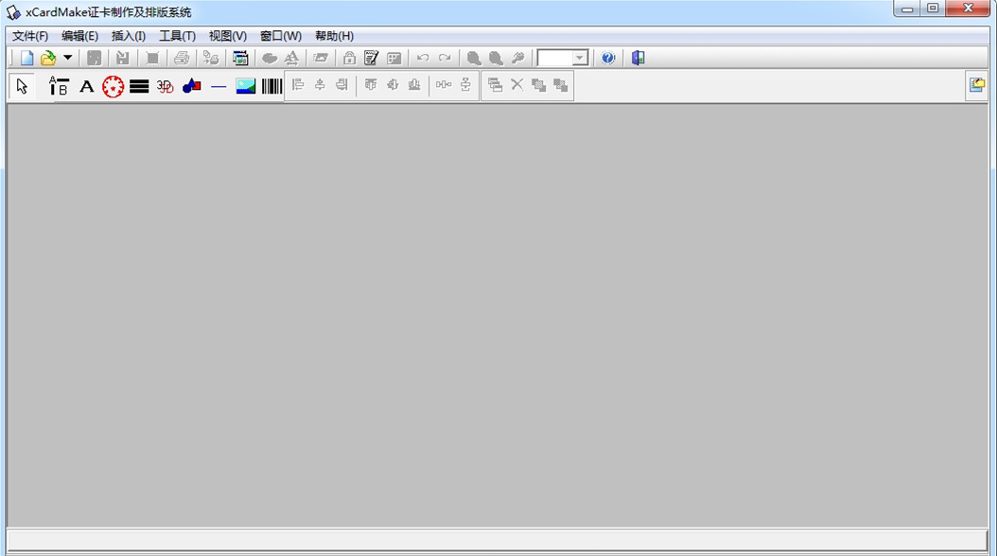The width and height of the screenshot is (997, 556).
Task: Click the yellow panel icon at far right
Action: (x=976, y=85)
